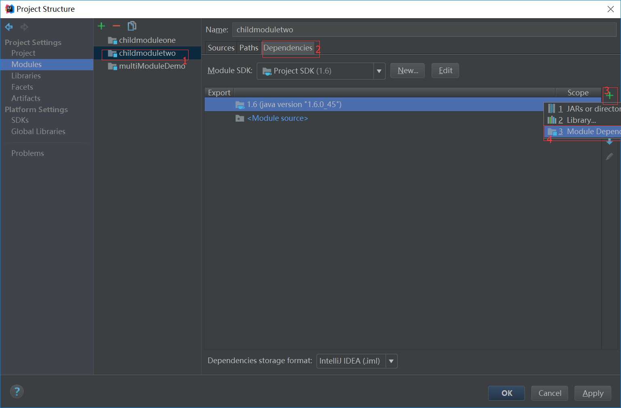Click the multiModuleDemo folder icon
621x408 pixels.
[112, 66]
